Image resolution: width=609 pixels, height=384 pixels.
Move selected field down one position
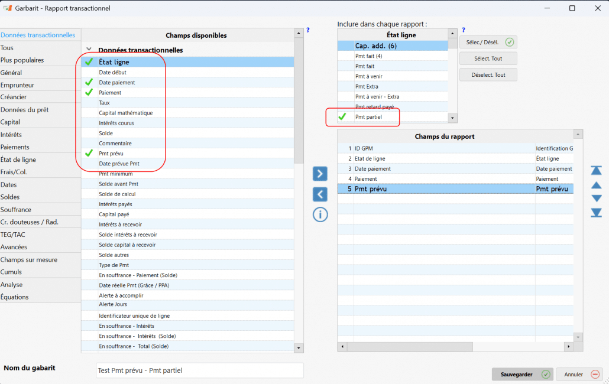point(597,198)
